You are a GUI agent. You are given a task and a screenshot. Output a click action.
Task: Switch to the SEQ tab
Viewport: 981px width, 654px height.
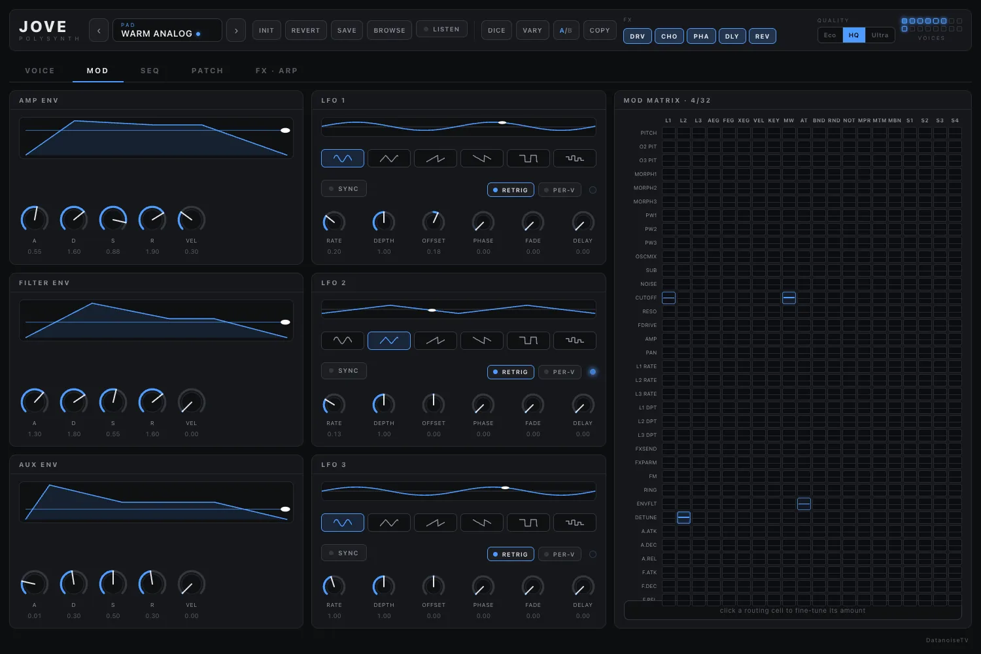click(x=150, y=71)
